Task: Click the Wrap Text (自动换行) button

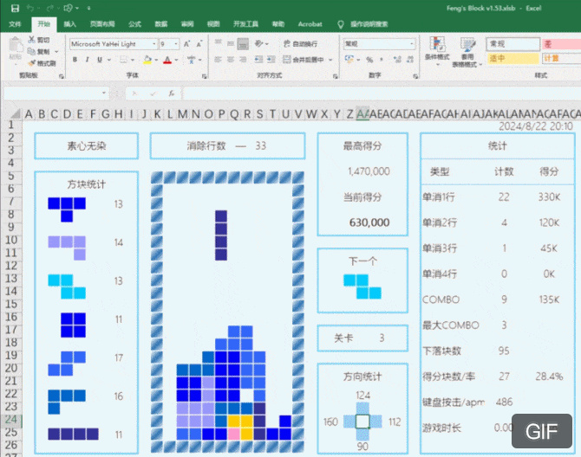Action: pyautogui.click(x=301, y=43)
